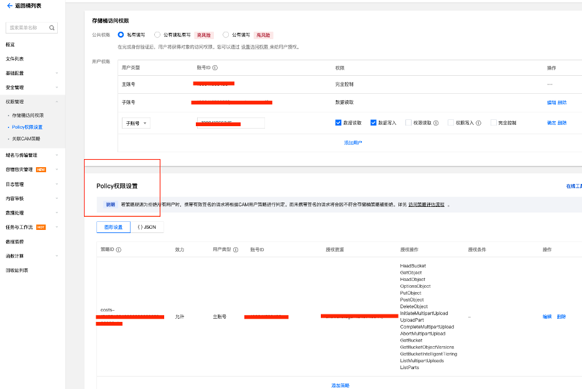Click the info icon beside 策略ID

[118, 249]
